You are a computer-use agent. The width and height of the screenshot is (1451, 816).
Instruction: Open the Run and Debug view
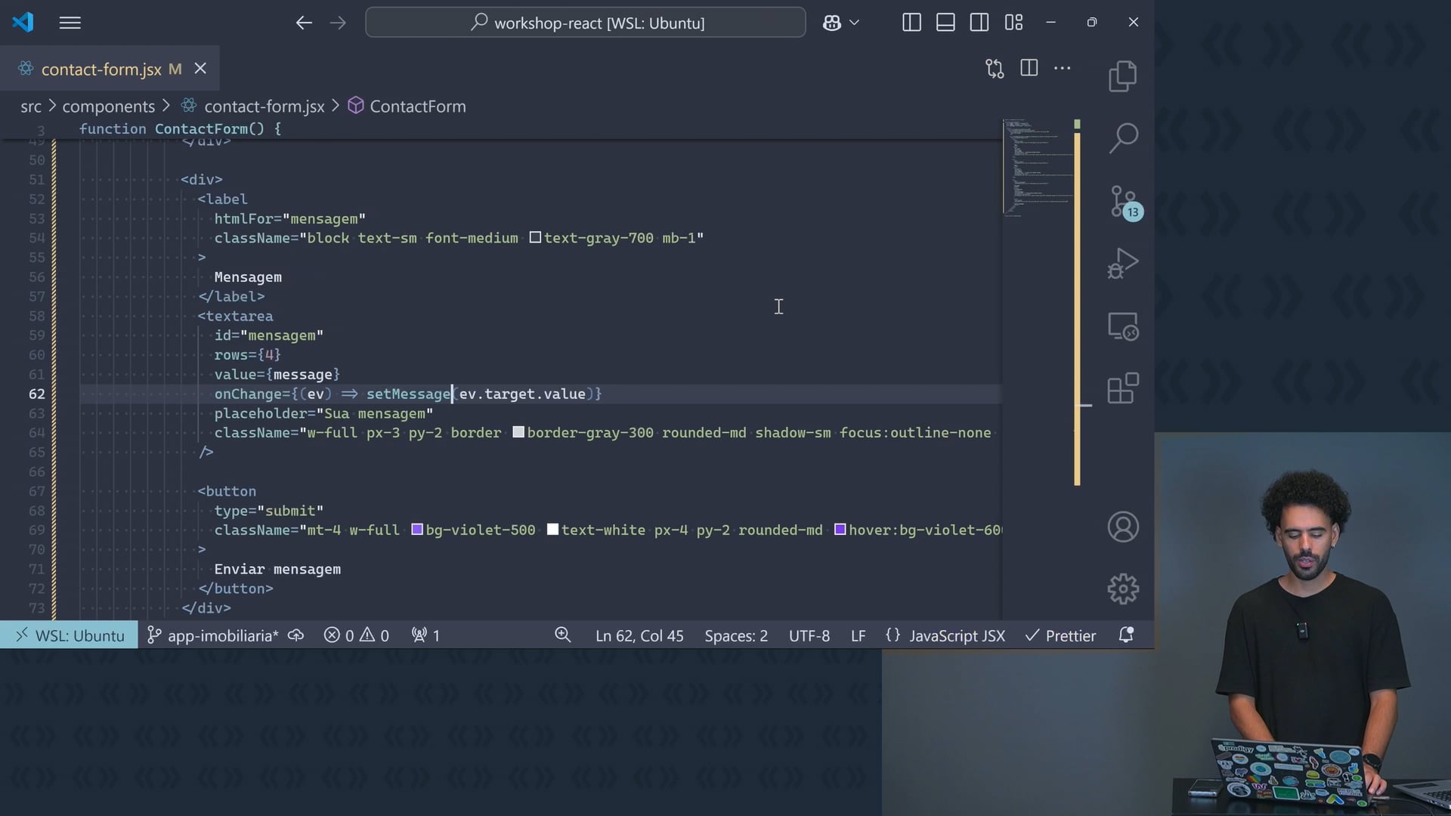(1123, 264)
